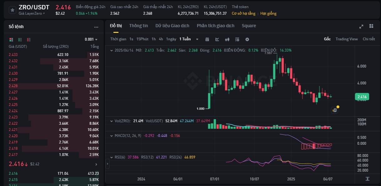Image resolution: width=381 pixels, height=186 pixels.
Task: Click buy order row at price 2.416
Action: click(x=54, y=173)
